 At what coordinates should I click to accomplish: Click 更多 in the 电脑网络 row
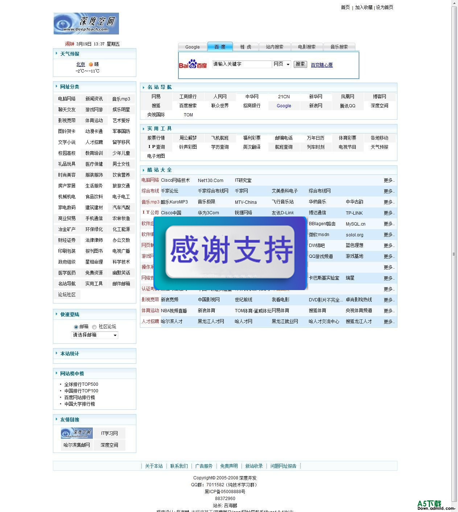[389, 180]
